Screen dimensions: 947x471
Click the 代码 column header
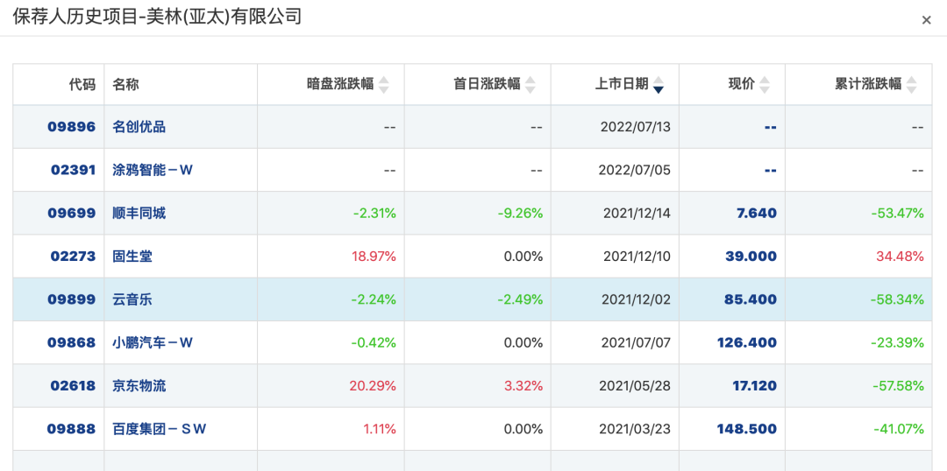82,84
